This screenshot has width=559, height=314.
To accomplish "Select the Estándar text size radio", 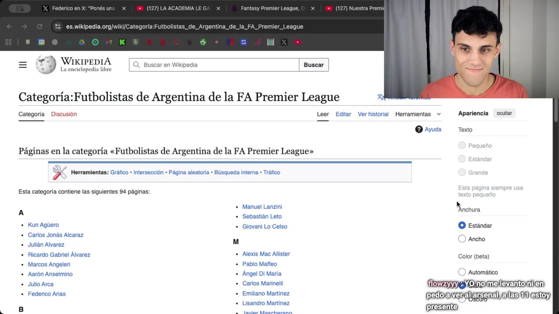I will click(462, 159).
